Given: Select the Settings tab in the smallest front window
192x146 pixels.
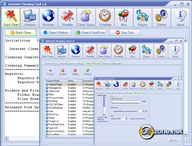Looking at the screenshot, I should pos(112,96).
